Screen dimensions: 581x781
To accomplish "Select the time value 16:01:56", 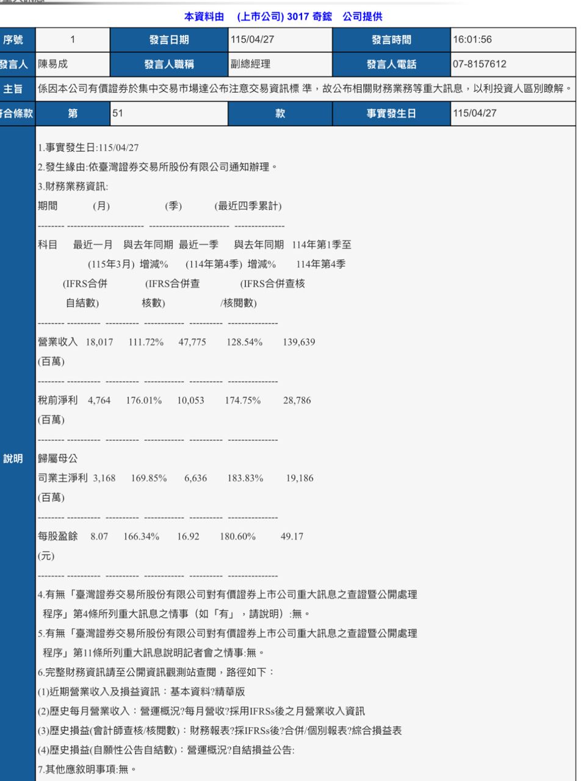I will pyautogui.click(x=473, y=40).
